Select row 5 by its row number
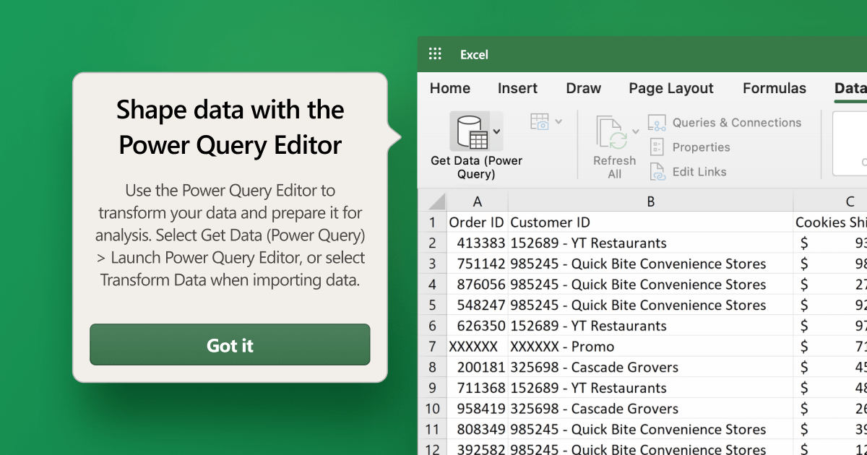Image resolution: width=867 pixels, height=455 pixels. click(432, 305)
